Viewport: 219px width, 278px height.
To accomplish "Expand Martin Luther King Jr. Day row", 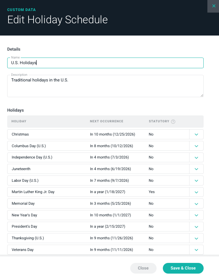I will [x=196, y=192].
